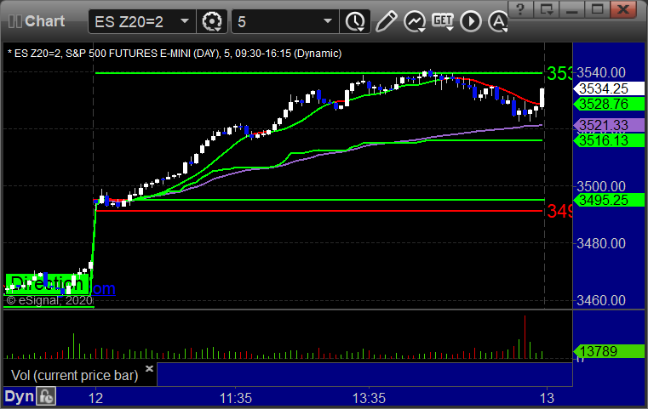This screenshot has width=648, height=409.
Task: Toggle the fx lock icon
Action: point(46,396)
